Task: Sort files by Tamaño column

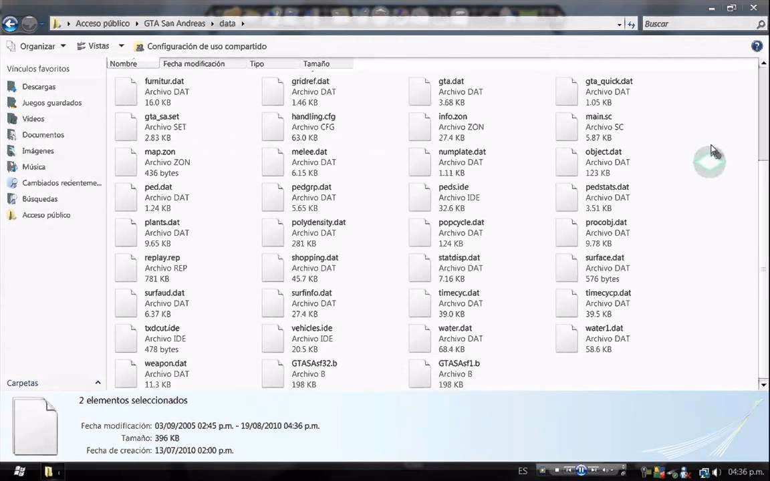Action: 326,63
